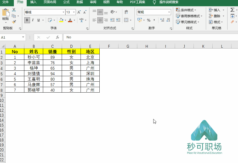This screenshot has width=238, height=163.
Task: Switch to the 数据 tab
Action: point(80,2)
